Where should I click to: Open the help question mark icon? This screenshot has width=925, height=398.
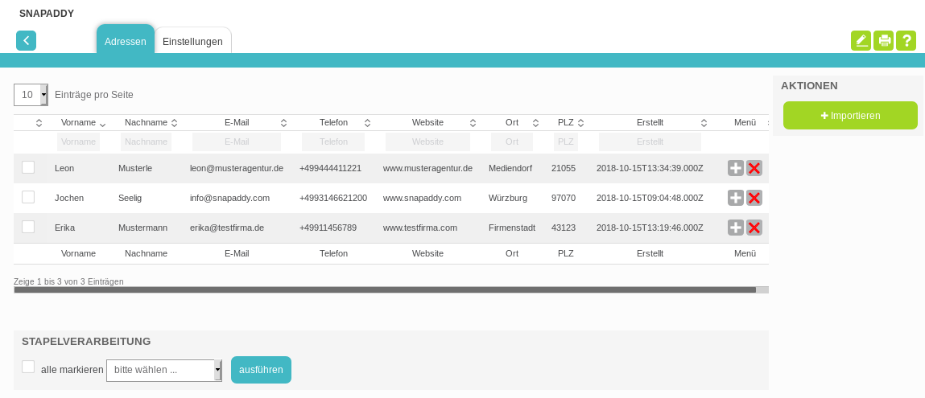pyautogui.click(x=906, y=40)
